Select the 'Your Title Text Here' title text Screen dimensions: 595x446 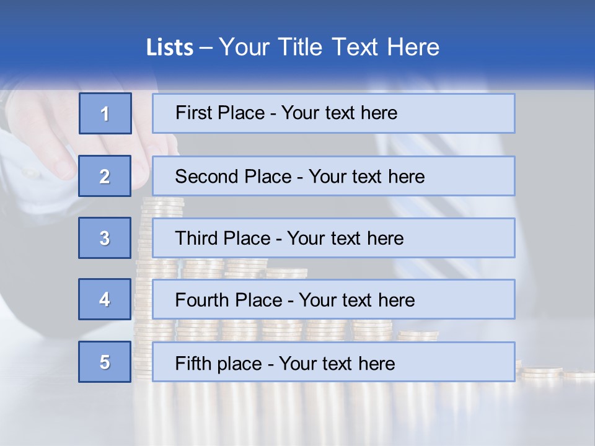[x=329, y=47]
